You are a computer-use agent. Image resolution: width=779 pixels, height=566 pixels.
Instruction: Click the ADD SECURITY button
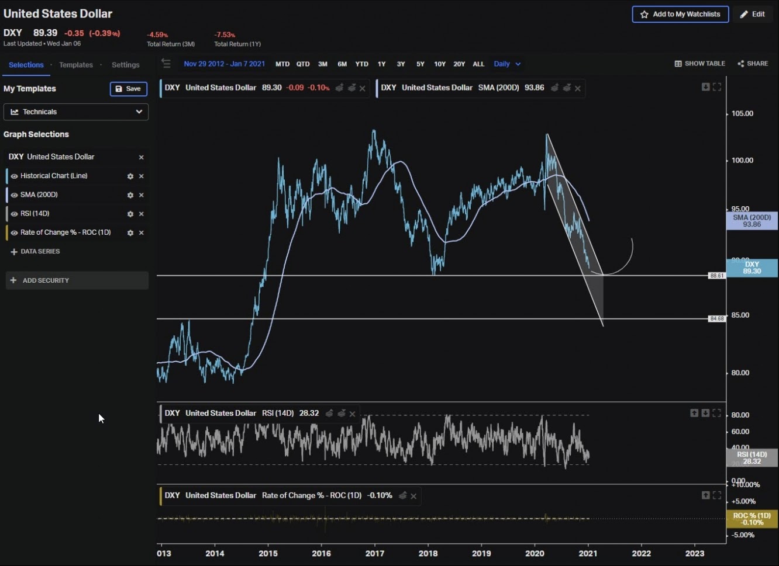pyautogui.click(x=77, y=280)
